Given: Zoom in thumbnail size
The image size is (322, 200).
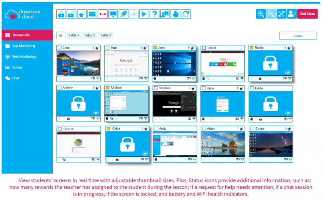Looking at the screenshot, I should click(x=261, y=14).
